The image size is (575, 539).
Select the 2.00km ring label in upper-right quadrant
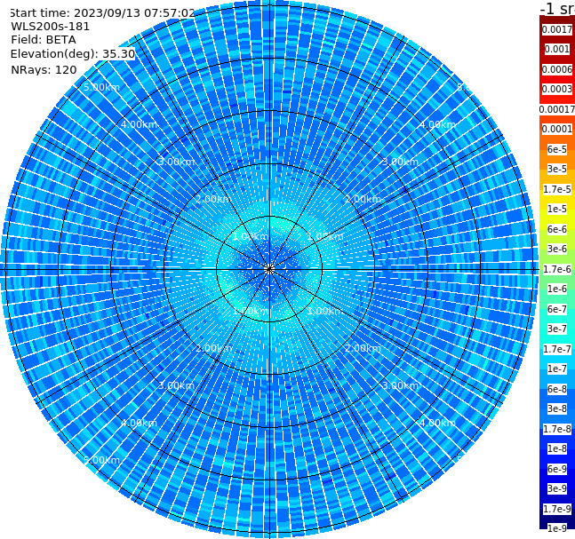363,199
